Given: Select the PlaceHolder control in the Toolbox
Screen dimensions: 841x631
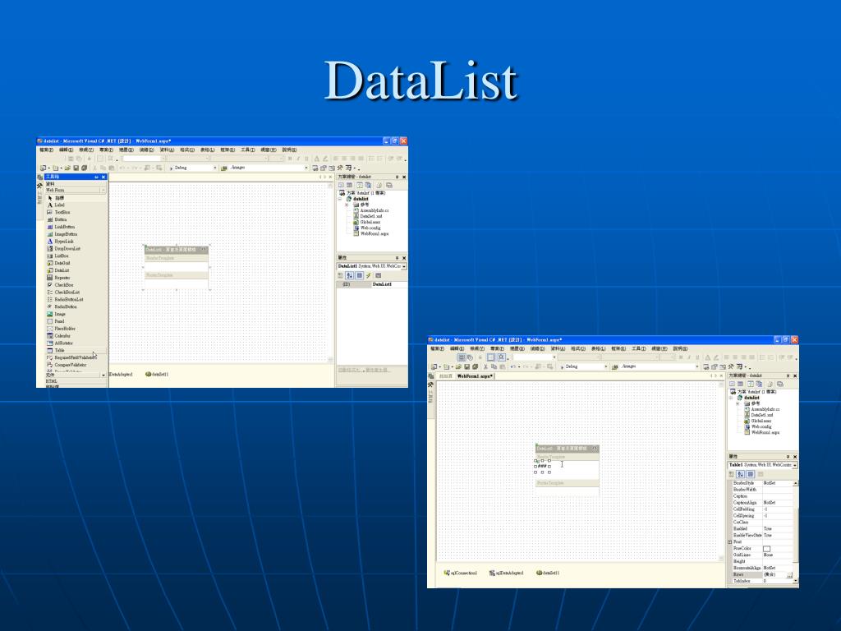Looking at the screenshot, I should (61, 329).
